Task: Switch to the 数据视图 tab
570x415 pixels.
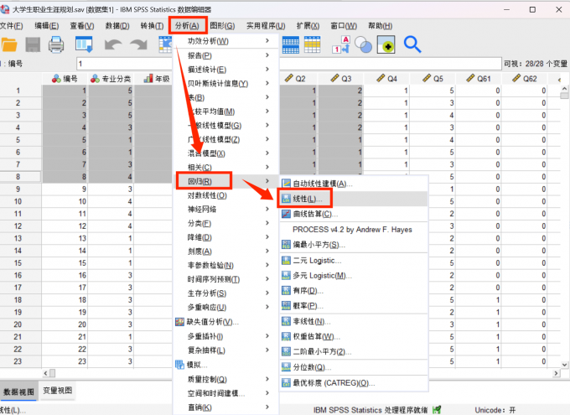Action: [19, 392]
